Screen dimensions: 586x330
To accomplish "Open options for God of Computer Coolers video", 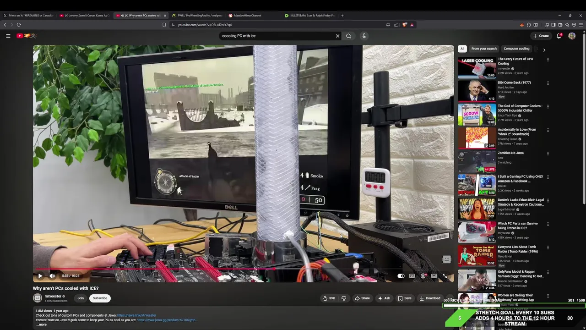I will [x=548, y=107].
